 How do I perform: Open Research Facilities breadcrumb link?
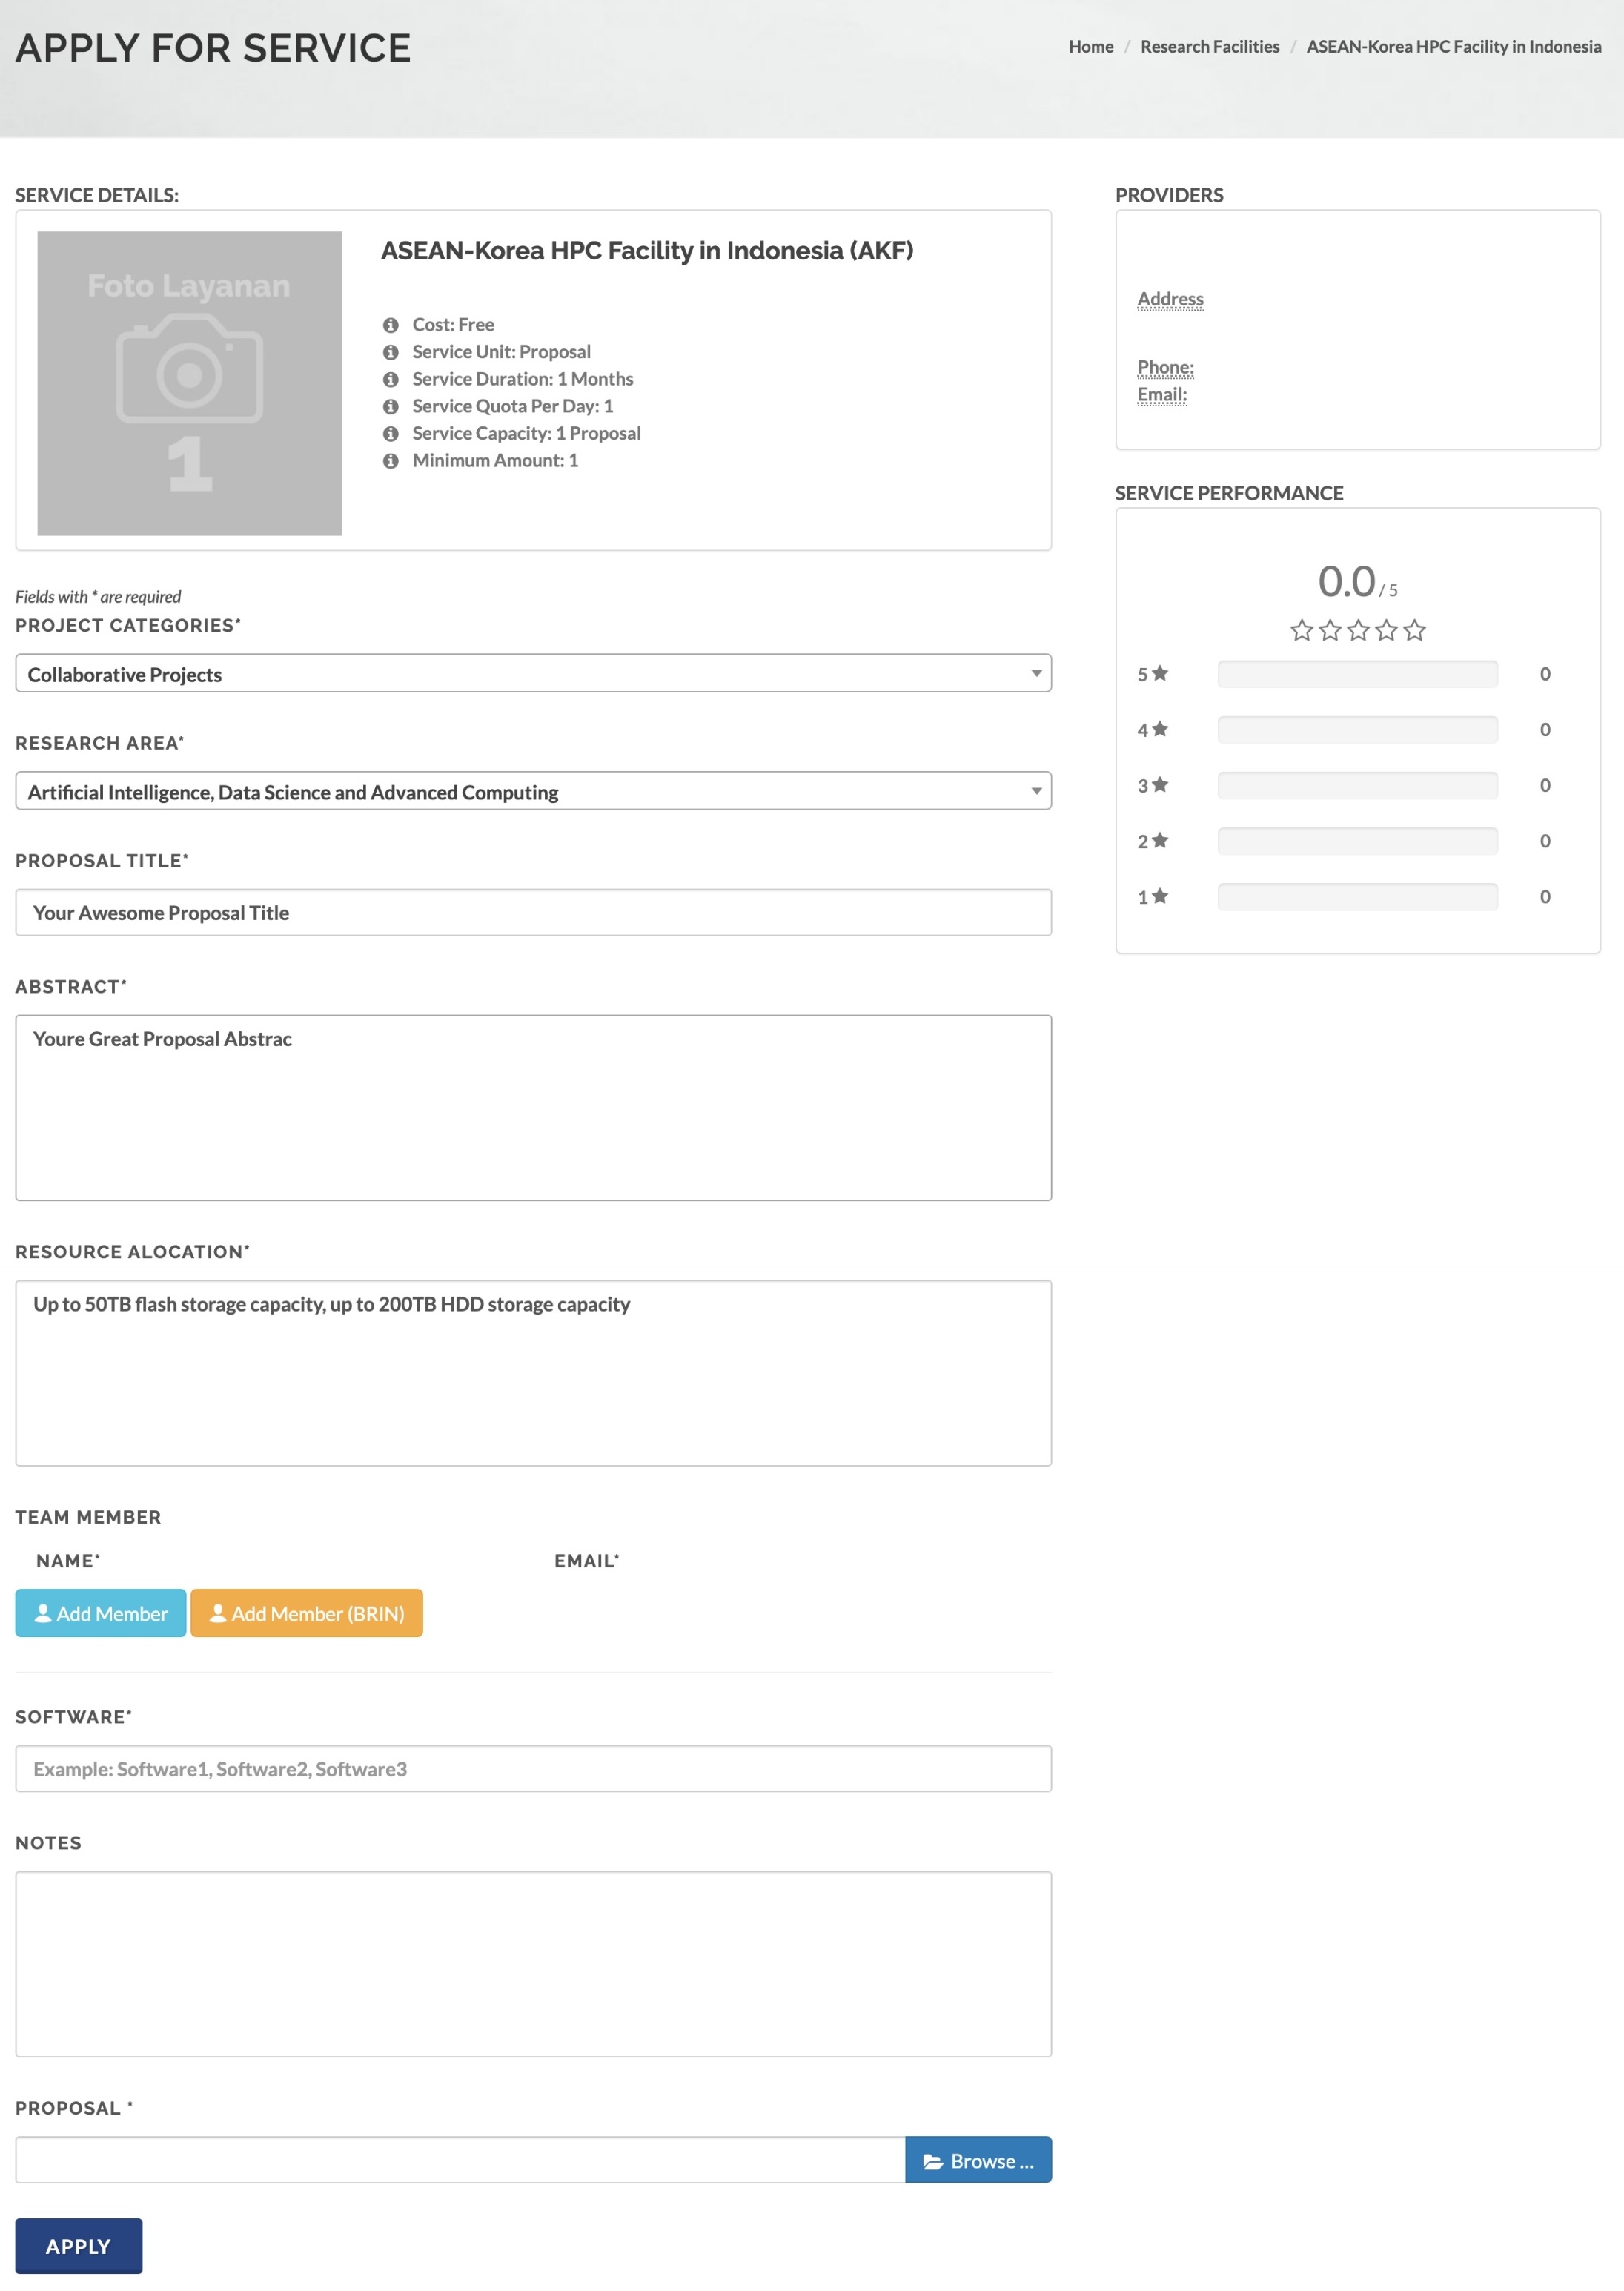[x=1210, y=46]
